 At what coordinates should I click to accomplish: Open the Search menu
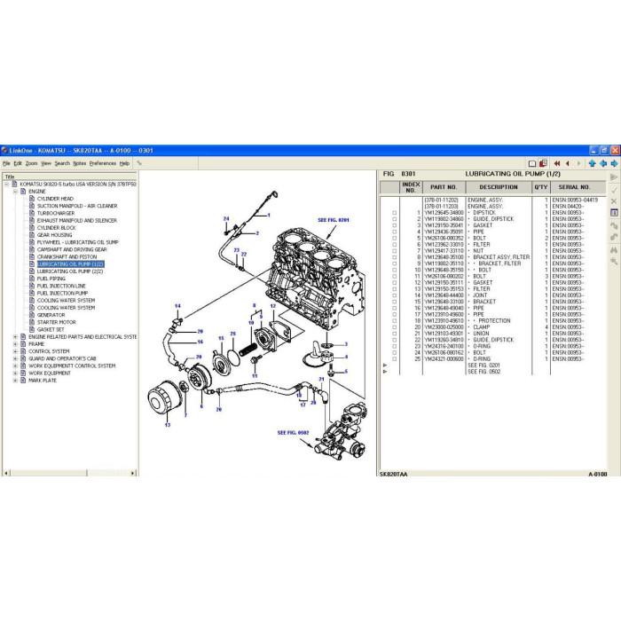[62, 163]
